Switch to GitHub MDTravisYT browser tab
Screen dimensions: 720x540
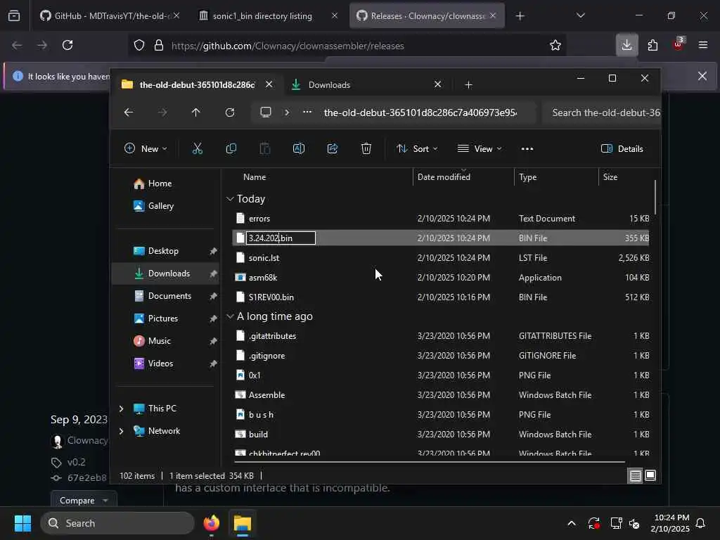[x=109, y=16]
